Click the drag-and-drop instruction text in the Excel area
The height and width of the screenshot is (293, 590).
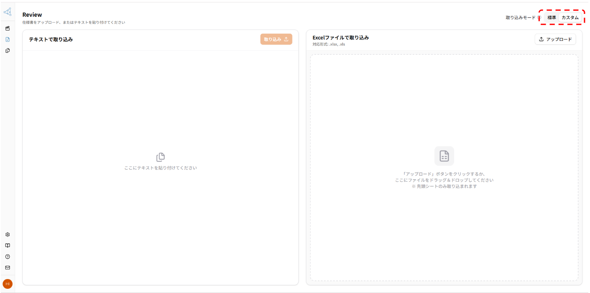point(444,180)
